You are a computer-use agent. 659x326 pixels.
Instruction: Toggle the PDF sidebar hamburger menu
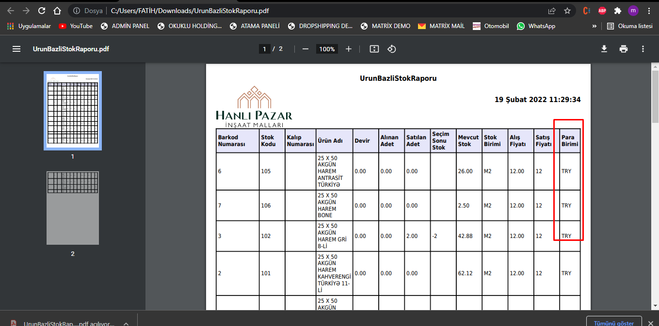click(x=16, y=49)
